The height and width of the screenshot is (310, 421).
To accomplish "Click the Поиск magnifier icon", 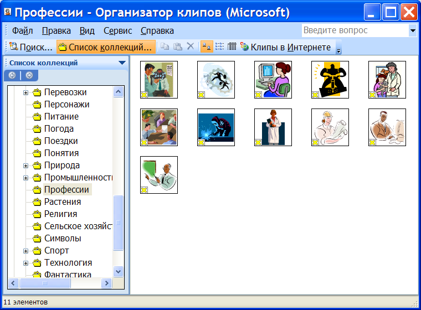I will pyautogui.click(x=13, y=46).
